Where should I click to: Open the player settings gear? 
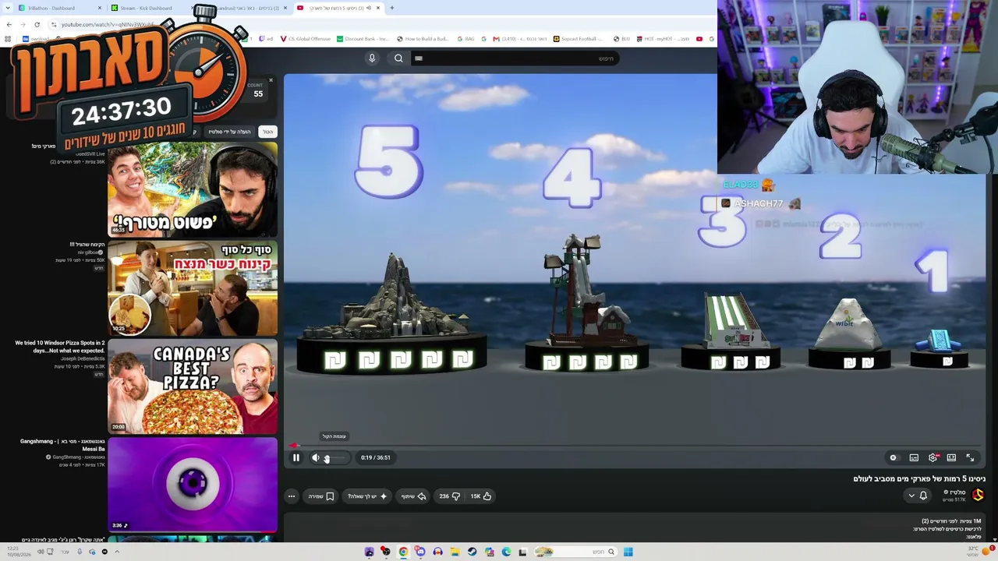(933, 458)
